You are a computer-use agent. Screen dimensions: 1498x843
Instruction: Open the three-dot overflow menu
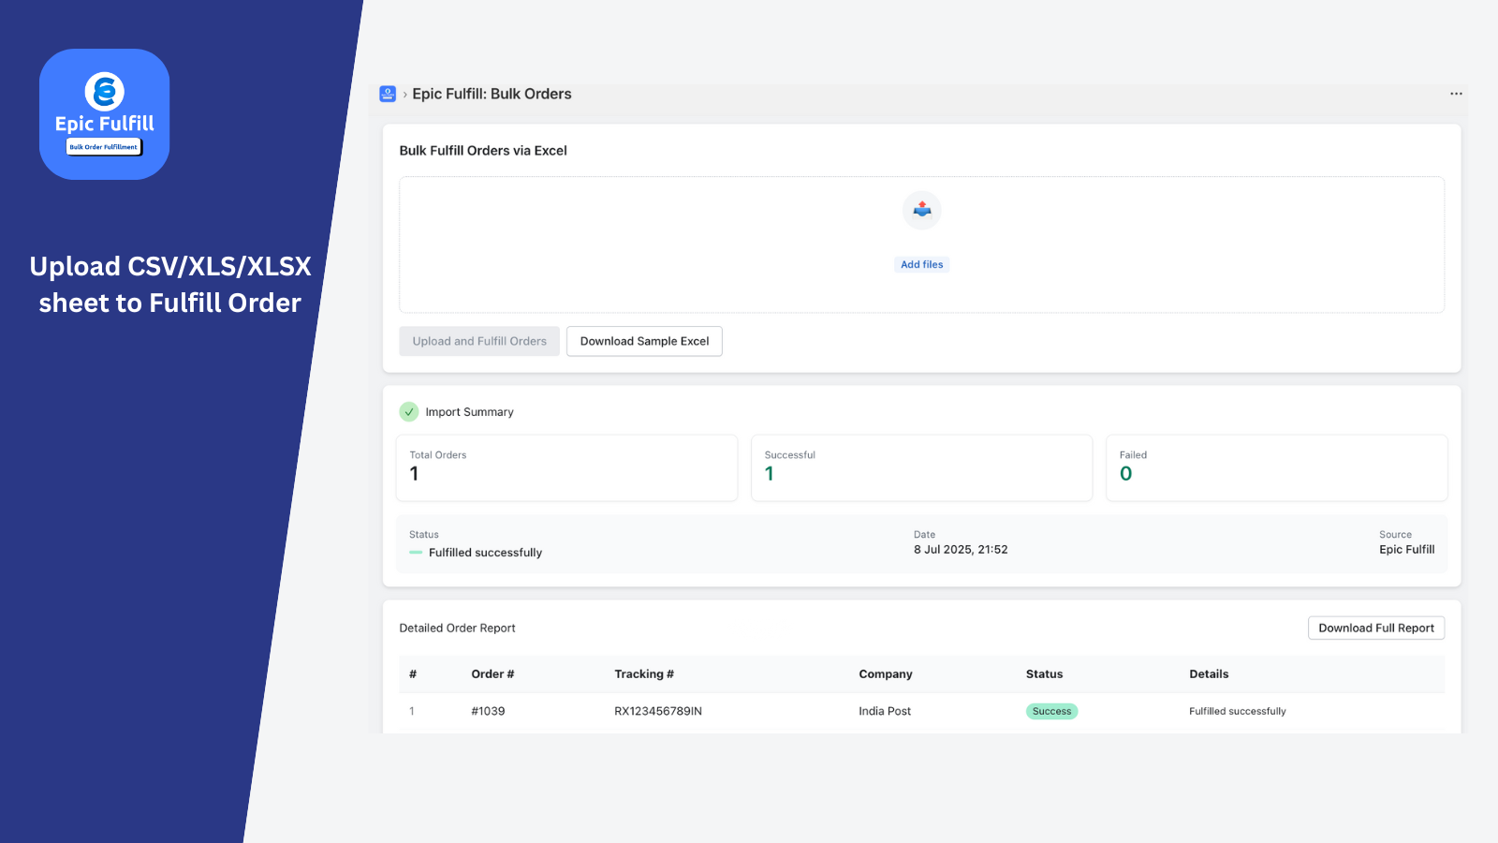[1456, 94]
